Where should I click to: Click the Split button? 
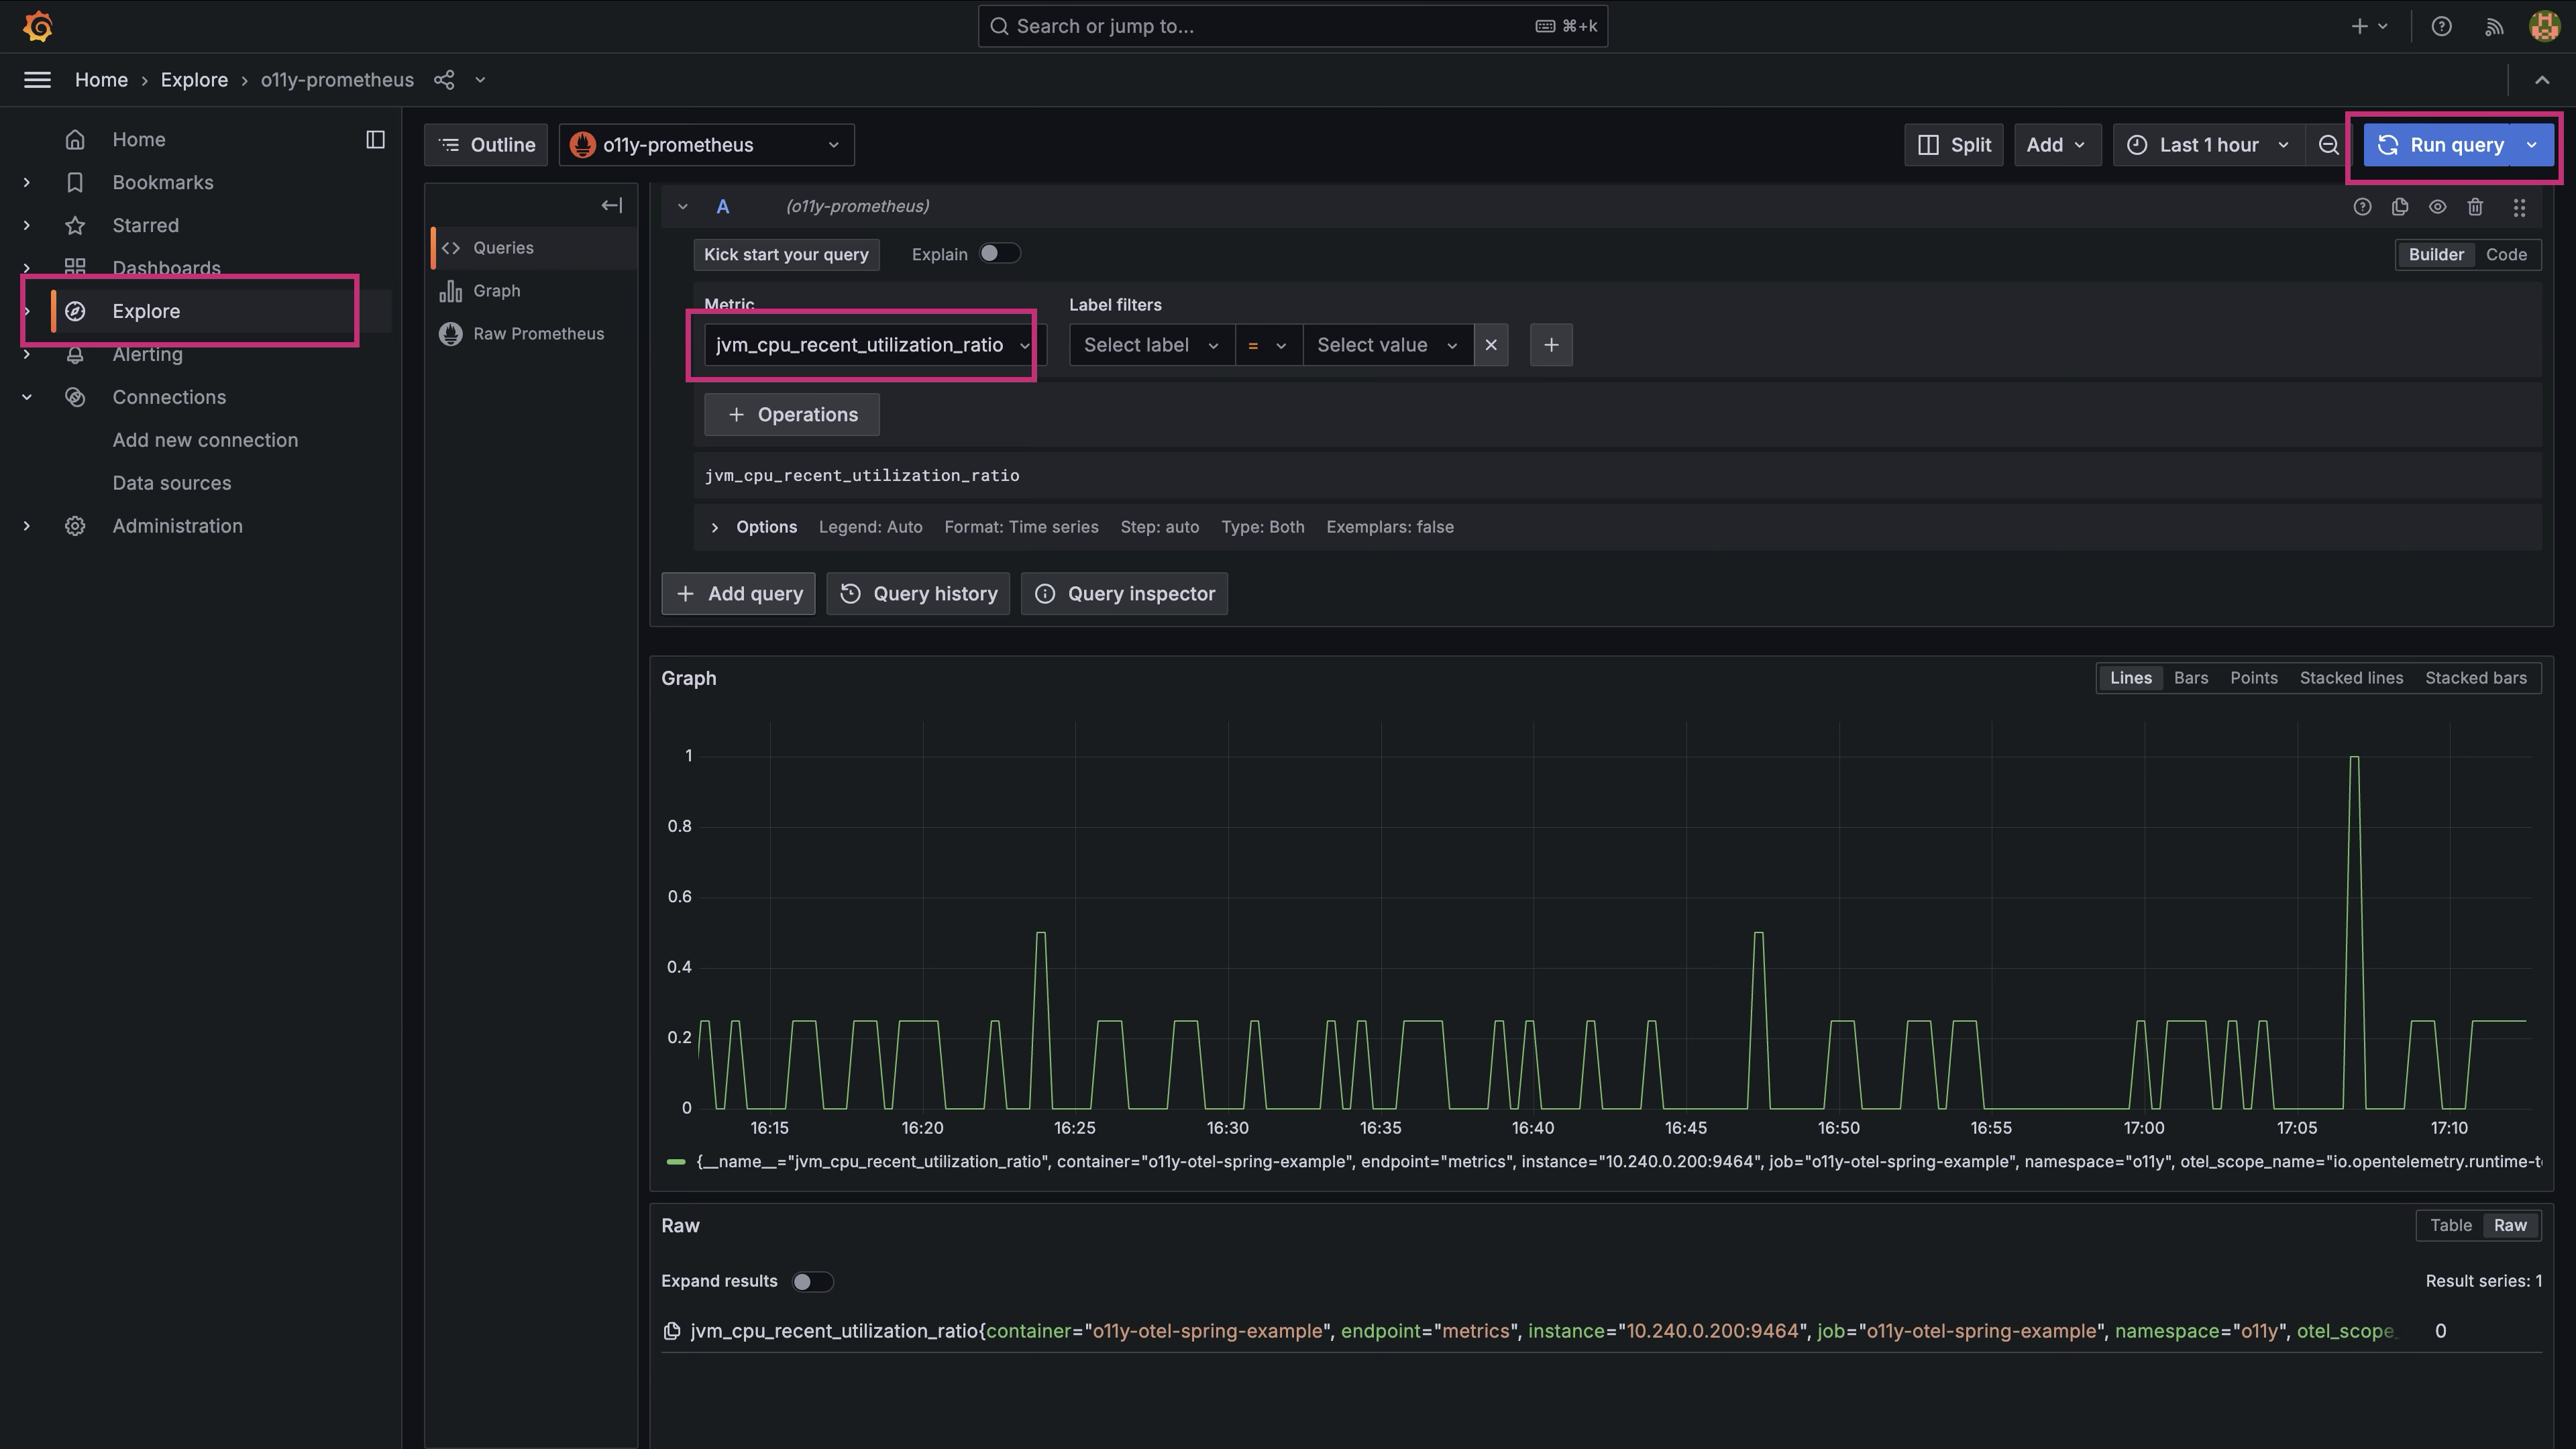[x=1953, y=145]
